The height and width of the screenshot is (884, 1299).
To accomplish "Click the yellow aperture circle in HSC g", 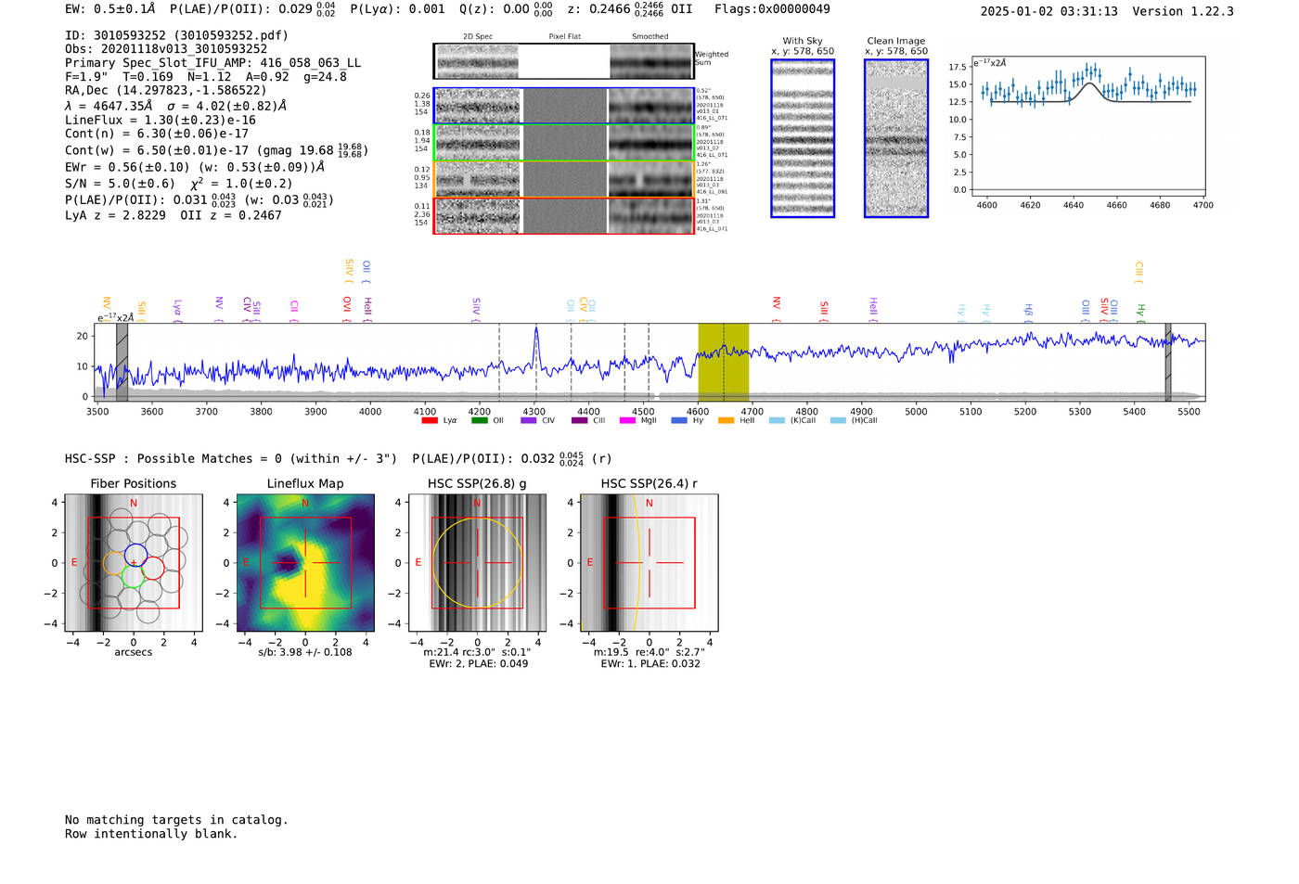I will click(x=478, y=563).
